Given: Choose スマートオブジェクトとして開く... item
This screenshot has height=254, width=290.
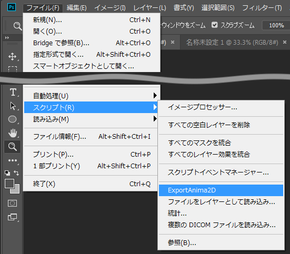Looking at the screenshot, I should point(92,66).
